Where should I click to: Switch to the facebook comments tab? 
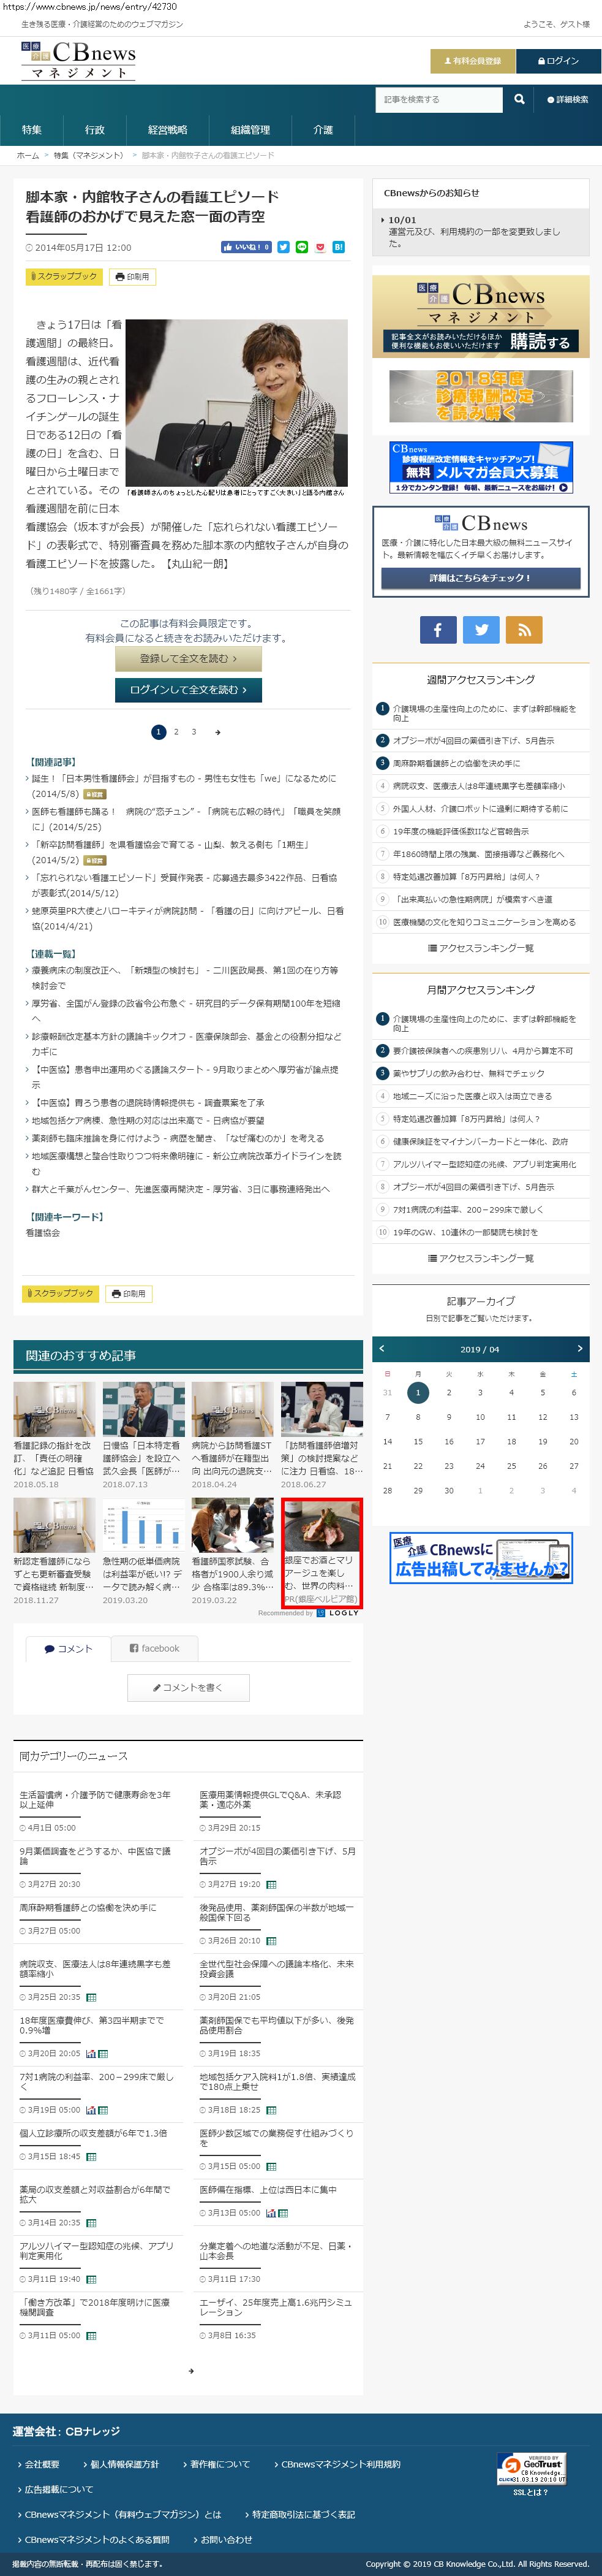tap(155, 1648)
